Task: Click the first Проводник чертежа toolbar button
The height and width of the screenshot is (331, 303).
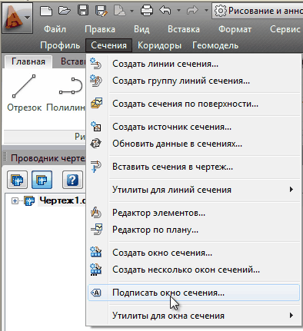Action: pyautogui.click(x=17, y=180)
